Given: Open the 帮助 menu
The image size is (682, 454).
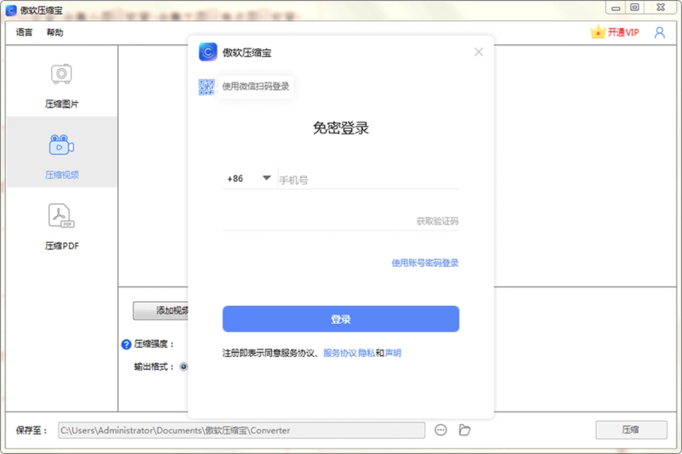Looking at the screenshot, I should point(54,32).
